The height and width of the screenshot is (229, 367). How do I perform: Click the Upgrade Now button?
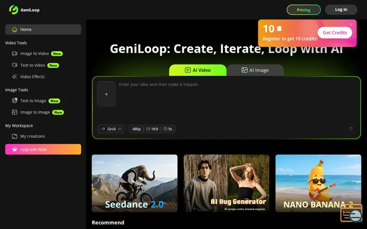43,149
